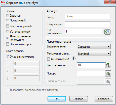The width and height of the screenshot is (116, 105).
Task: Uncheck Фиксированное положение checkbox
Action: [7, 38]
